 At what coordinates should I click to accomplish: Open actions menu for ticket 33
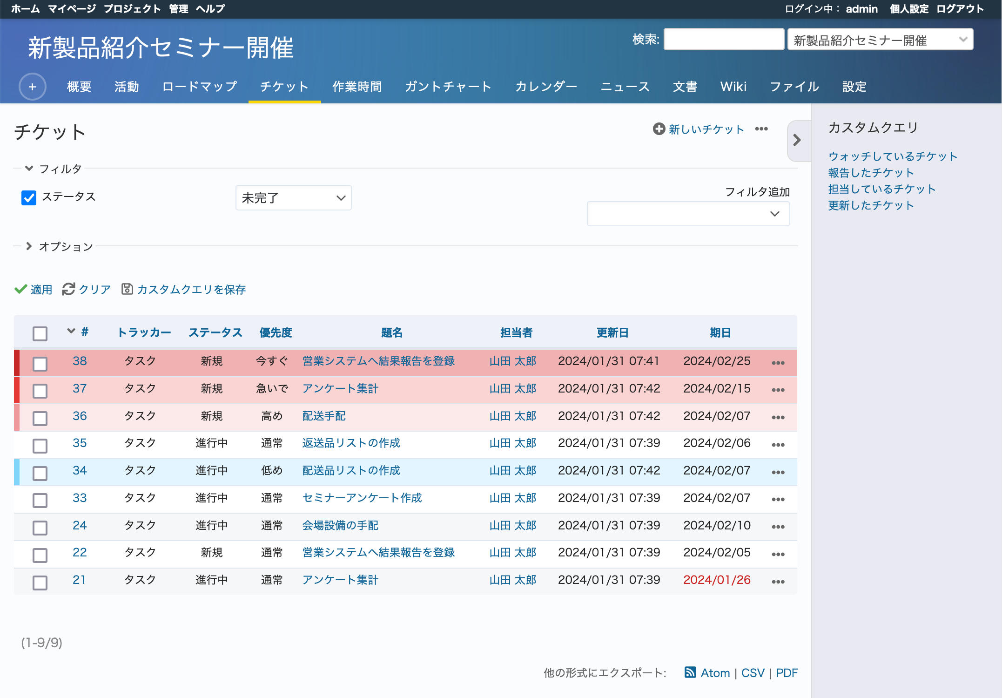coord(778,499)
